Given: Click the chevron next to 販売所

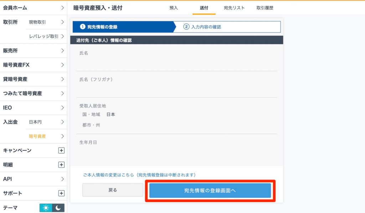Looking at the screenshot, I should click(61, 51).
